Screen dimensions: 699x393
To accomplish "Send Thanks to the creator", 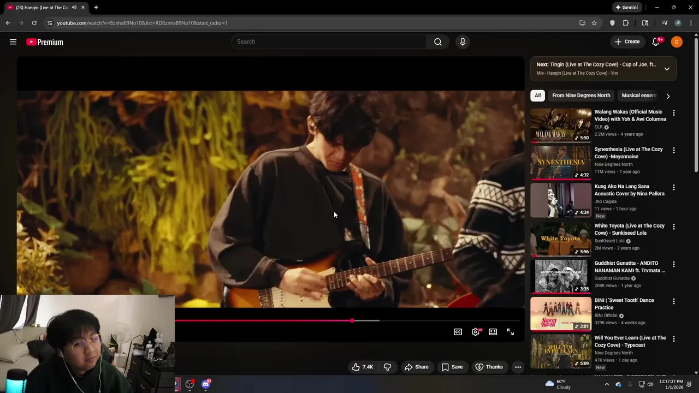I will [489, 367].
